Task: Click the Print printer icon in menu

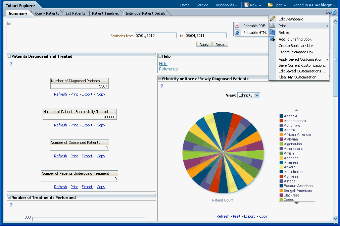Action: (272, 25)
